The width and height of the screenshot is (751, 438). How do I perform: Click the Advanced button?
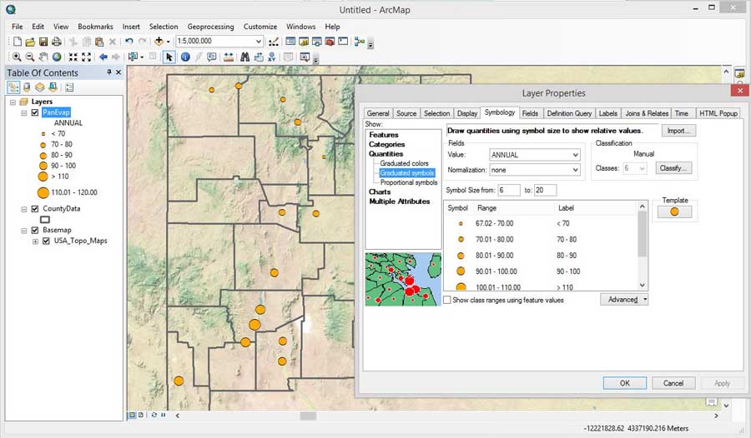[624, 300]
